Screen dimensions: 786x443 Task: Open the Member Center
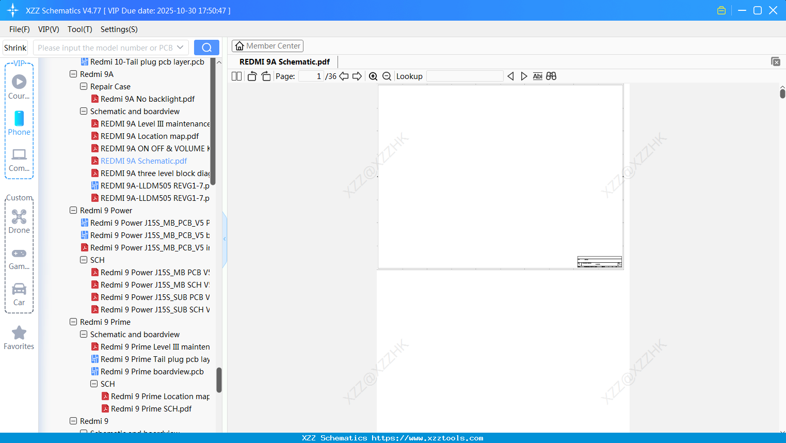(267, 46)
